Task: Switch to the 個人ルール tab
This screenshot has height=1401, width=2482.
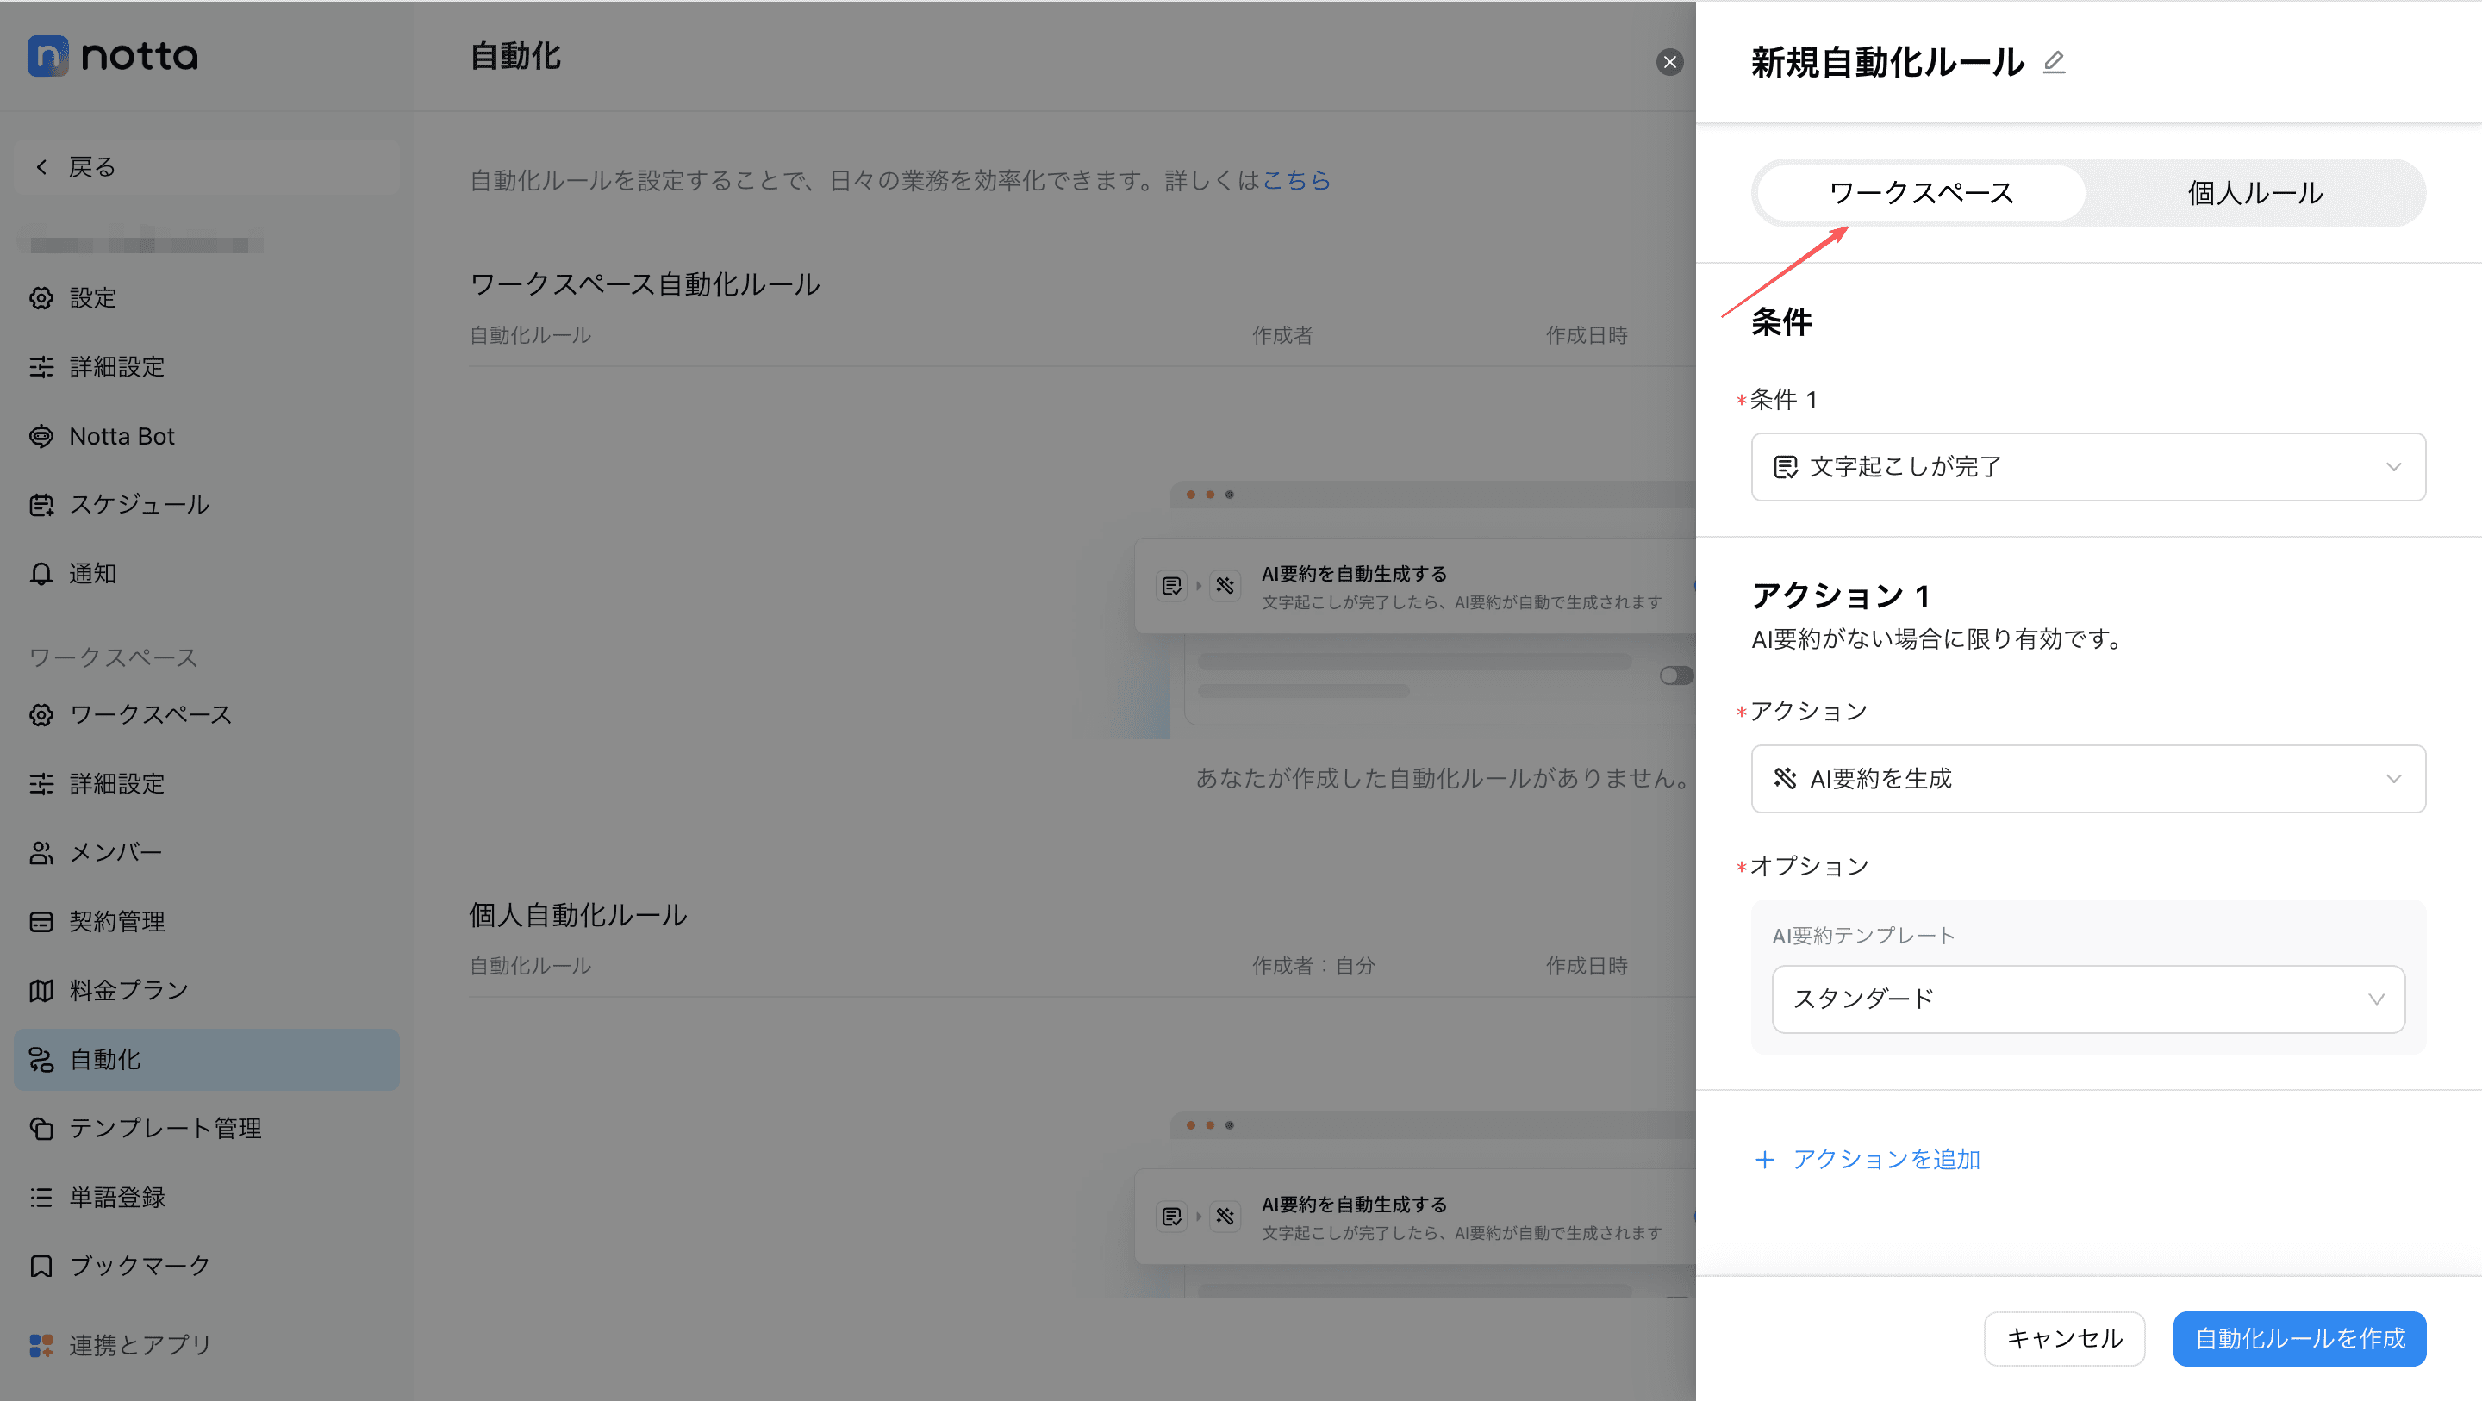Action: (2254, 194)
